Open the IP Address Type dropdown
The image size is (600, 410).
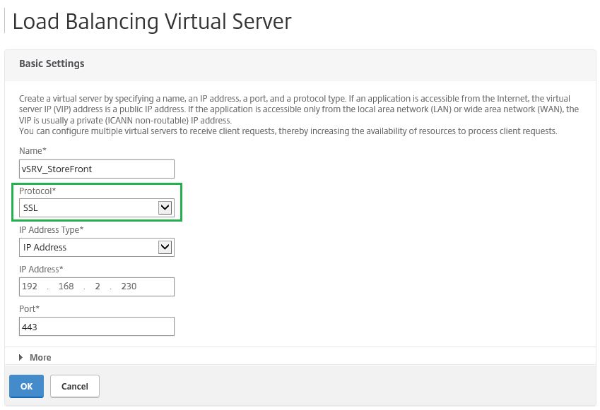point(165,247)
